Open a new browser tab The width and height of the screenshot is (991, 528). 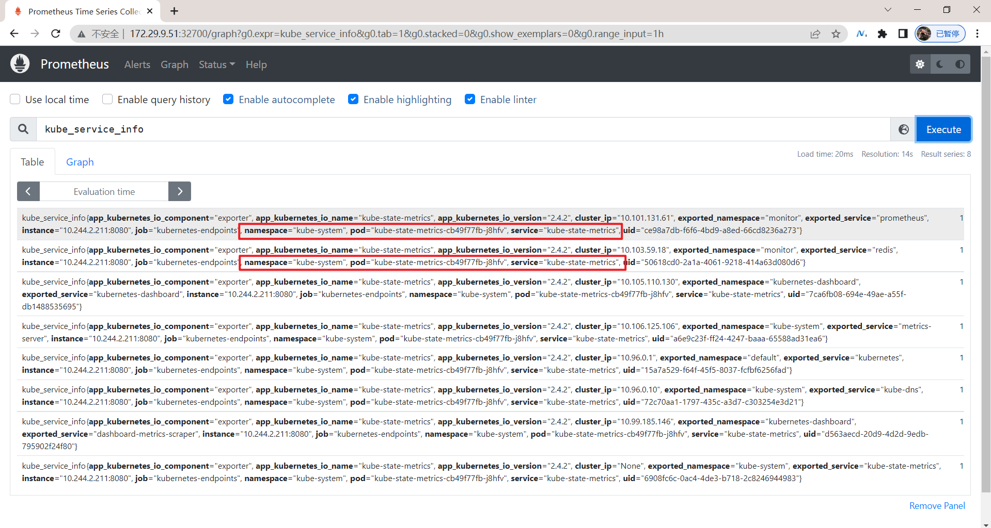click(175, 11)
